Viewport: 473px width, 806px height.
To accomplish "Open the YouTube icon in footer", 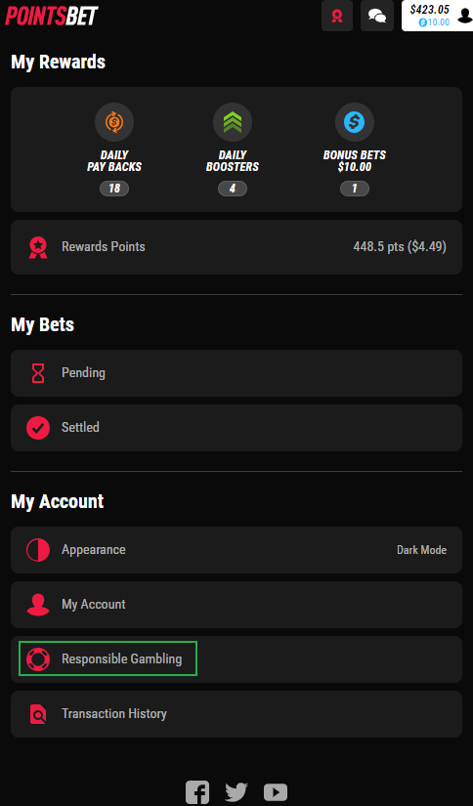I will [276, 792].
